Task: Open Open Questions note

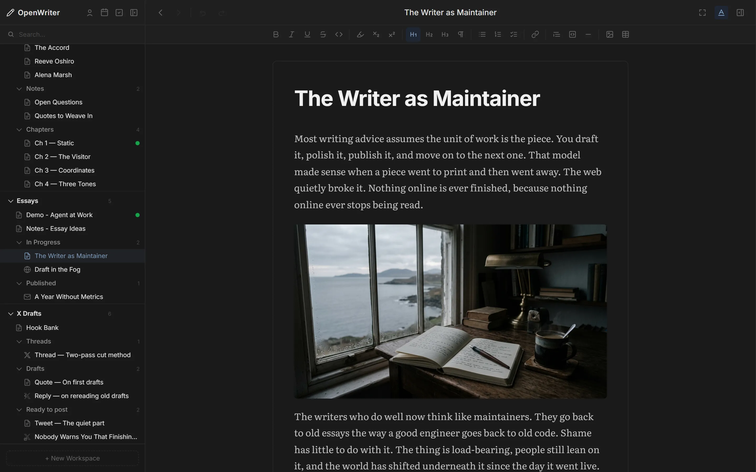Action: point(72,102)
